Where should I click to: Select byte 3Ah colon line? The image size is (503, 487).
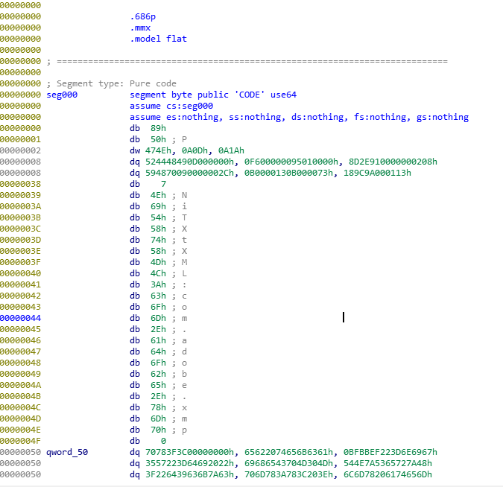pyautogui.click(x=158, y=284)
